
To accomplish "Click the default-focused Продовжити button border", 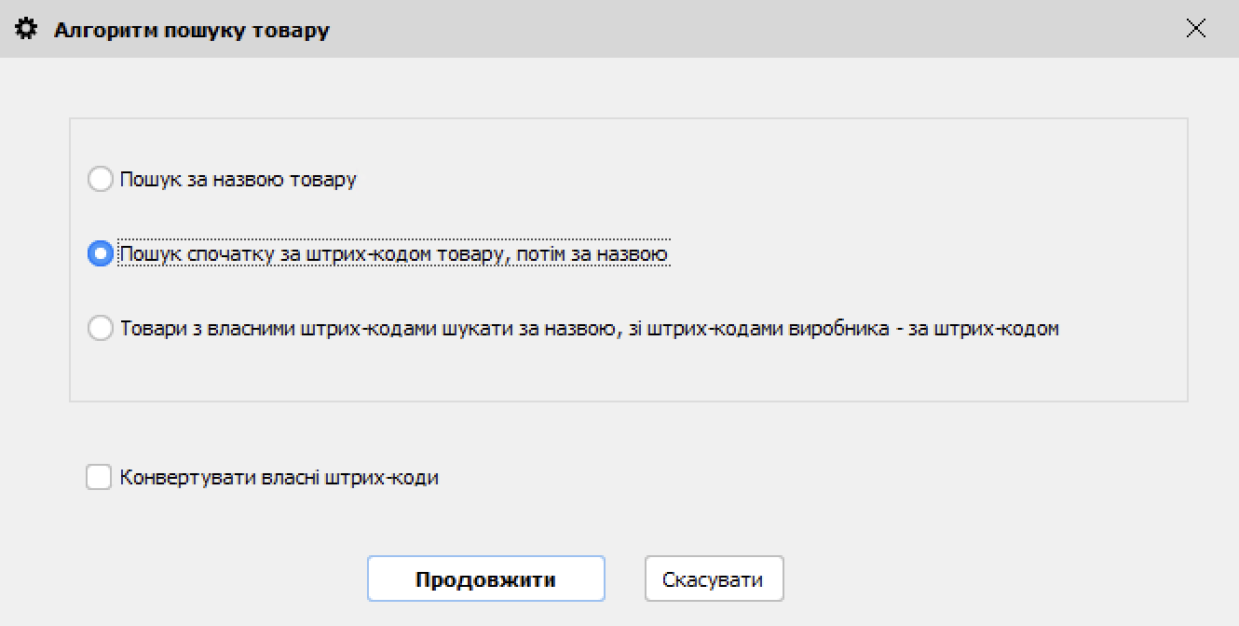I will pyautogui.click(x=485, y=559).
